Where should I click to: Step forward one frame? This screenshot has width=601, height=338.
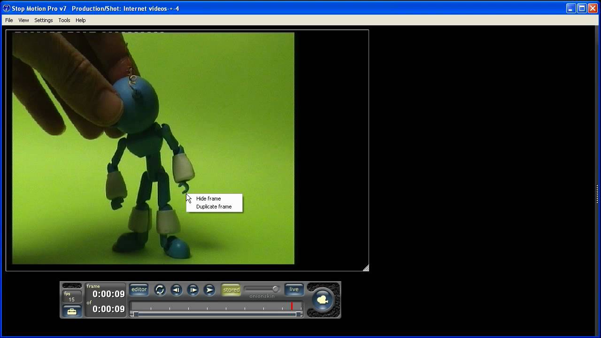[193, 290]
